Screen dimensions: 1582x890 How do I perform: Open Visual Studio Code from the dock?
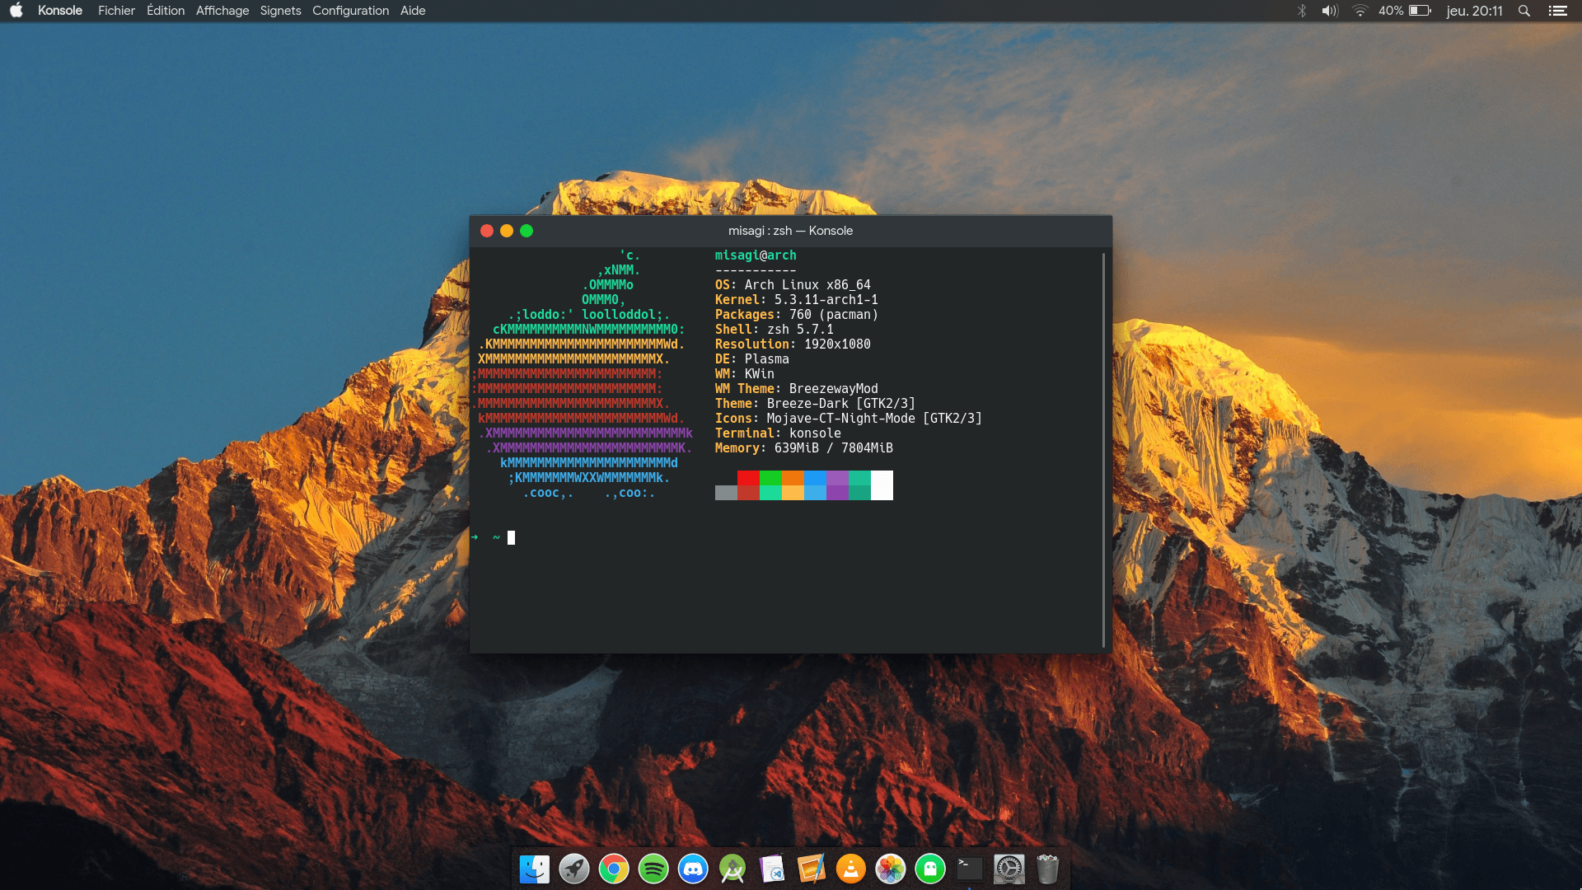[x=770, y=869]
